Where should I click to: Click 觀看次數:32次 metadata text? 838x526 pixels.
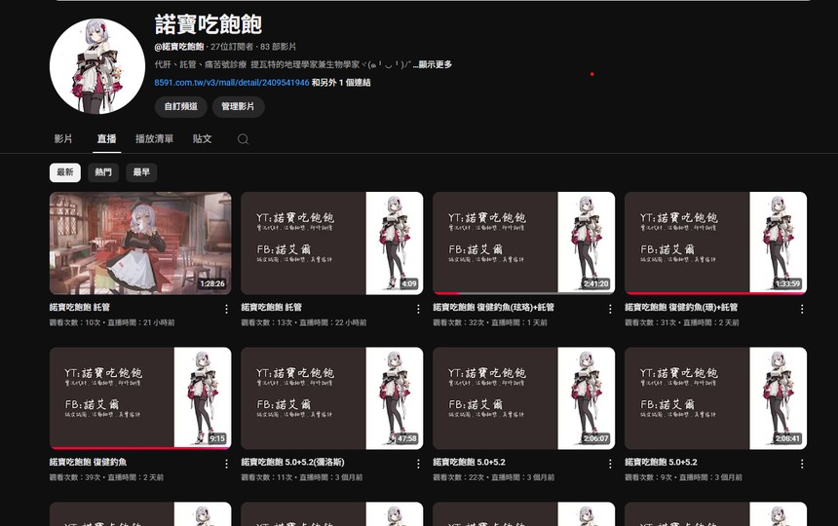click(x=459, y=322)
